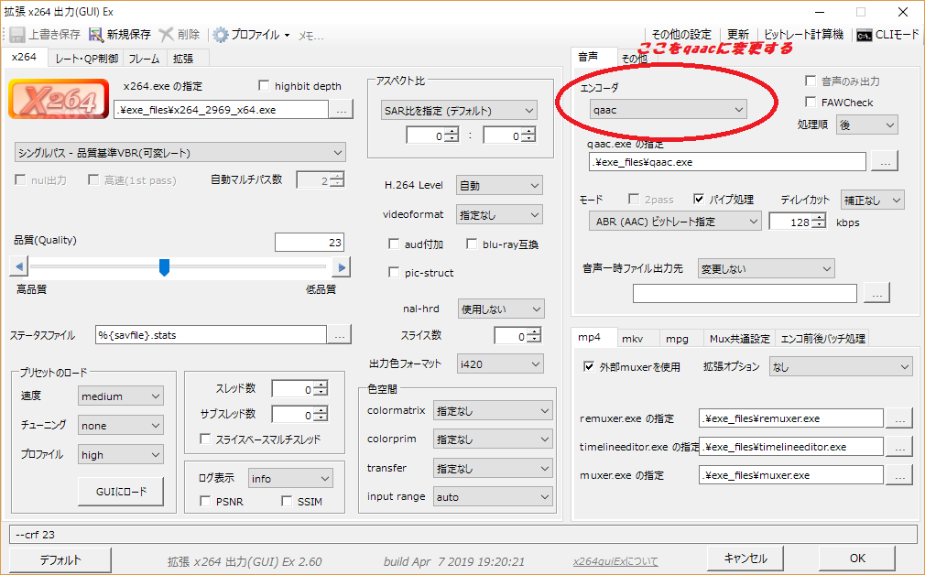Open the audio エンコーダ qaac dropdown

click(x=669, y=110)
